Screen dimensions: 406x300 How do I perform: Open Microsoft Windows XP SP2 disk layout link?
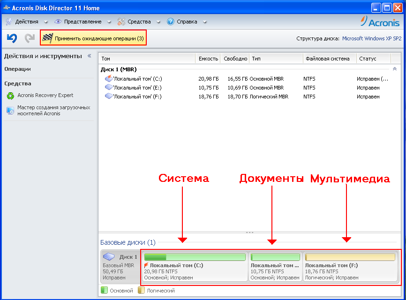pos(372,38)
